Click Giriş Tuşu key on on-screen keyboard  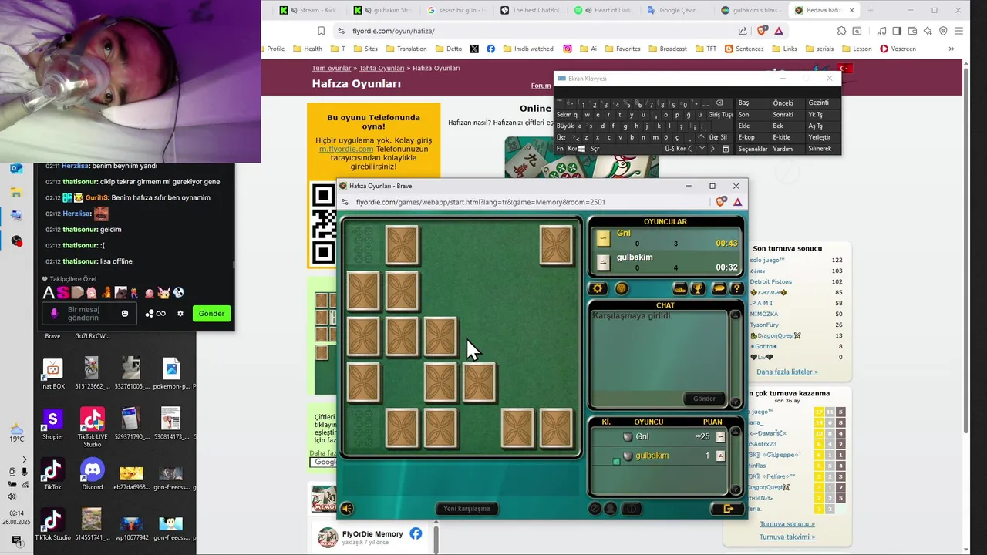(721, 115)
